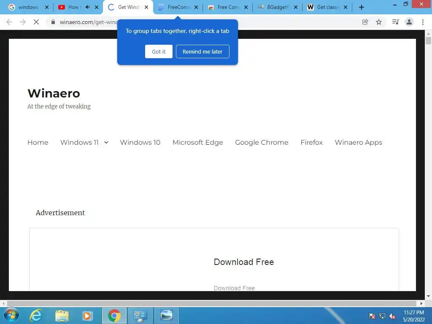Open the Winaero Apps menu item
432x324 pixels.
(x=358, y=143)
